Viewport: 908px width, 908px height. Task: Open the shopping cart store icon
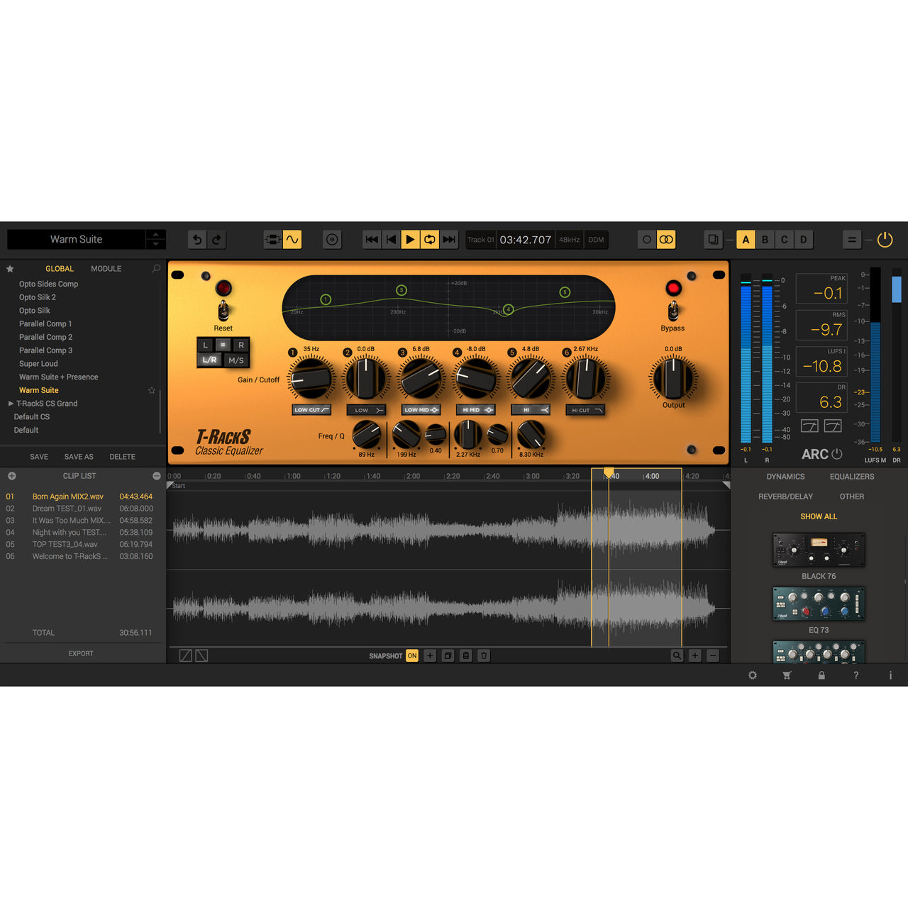787,675
